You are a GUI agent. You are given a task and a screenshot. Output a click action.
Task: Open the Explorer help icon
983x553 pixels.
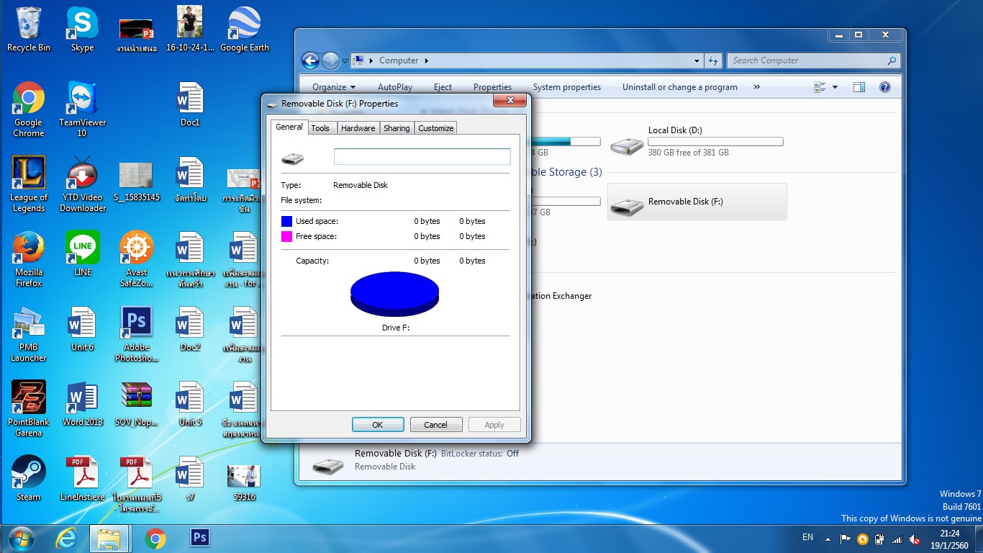885,87
